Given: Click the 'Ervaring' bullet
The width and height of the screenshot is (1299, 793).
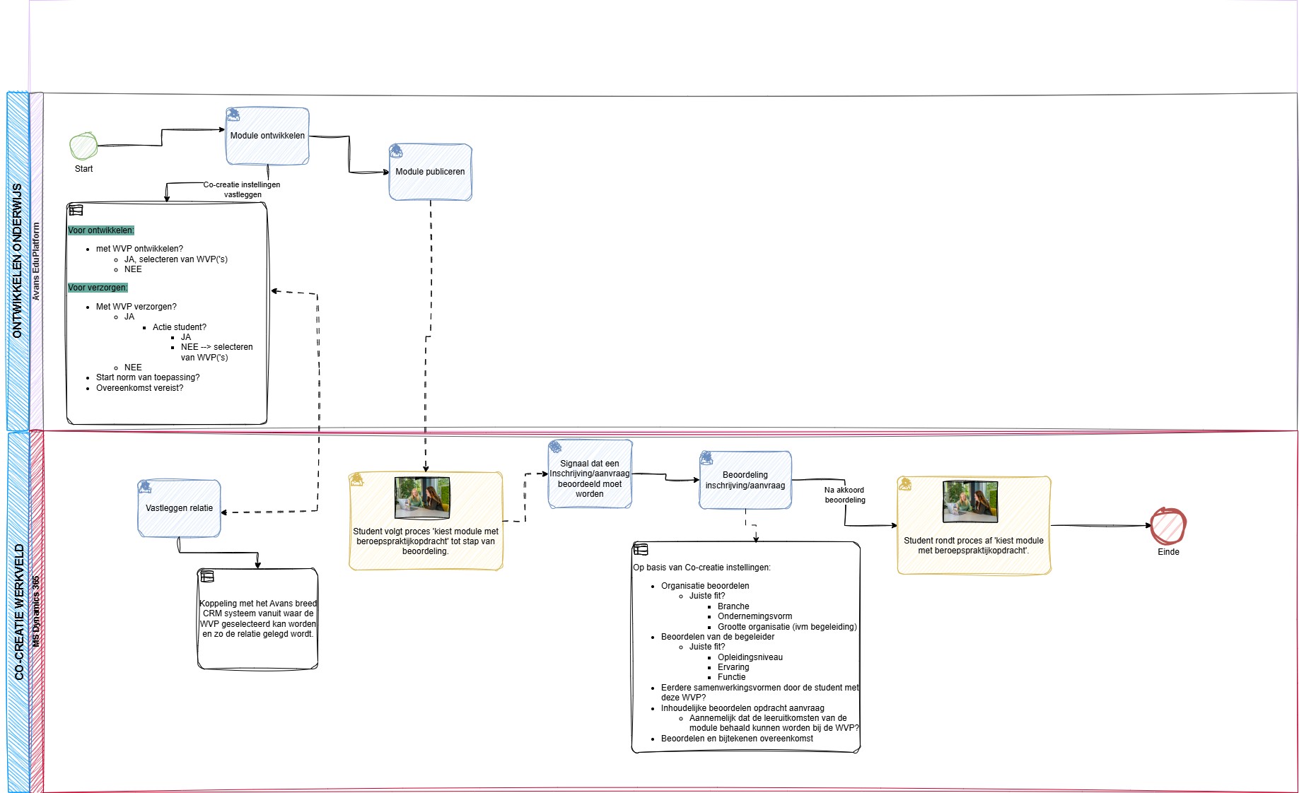Looking at the screenshot, I should point(733,667).
